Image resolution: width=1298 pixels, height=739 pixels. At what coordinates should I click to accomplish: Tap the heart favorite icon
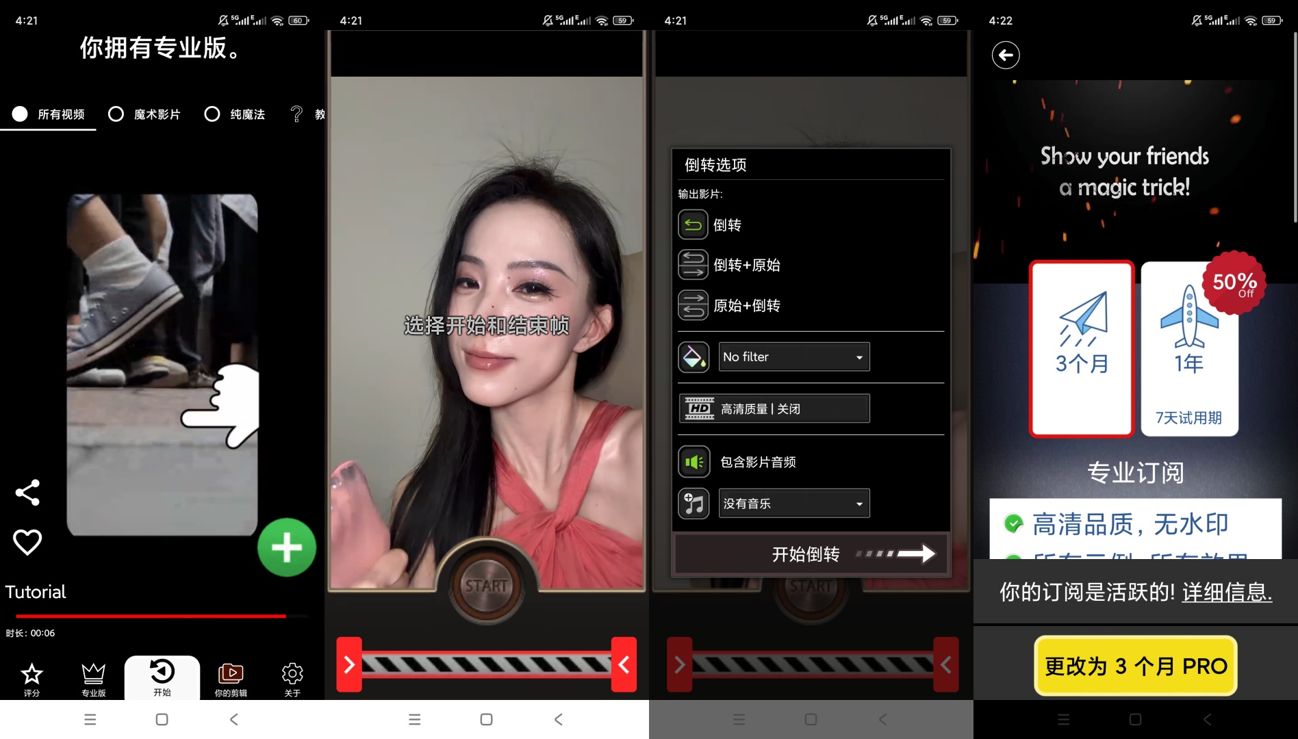coord(27,542)
